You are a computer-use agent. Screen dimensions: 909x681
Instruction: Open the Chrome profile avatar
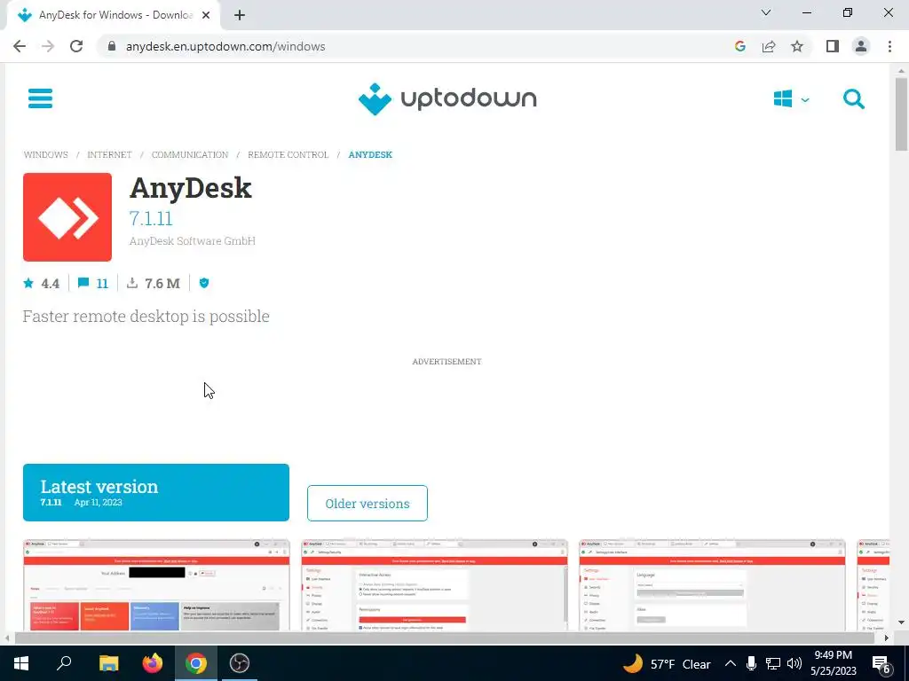(861, 46)
